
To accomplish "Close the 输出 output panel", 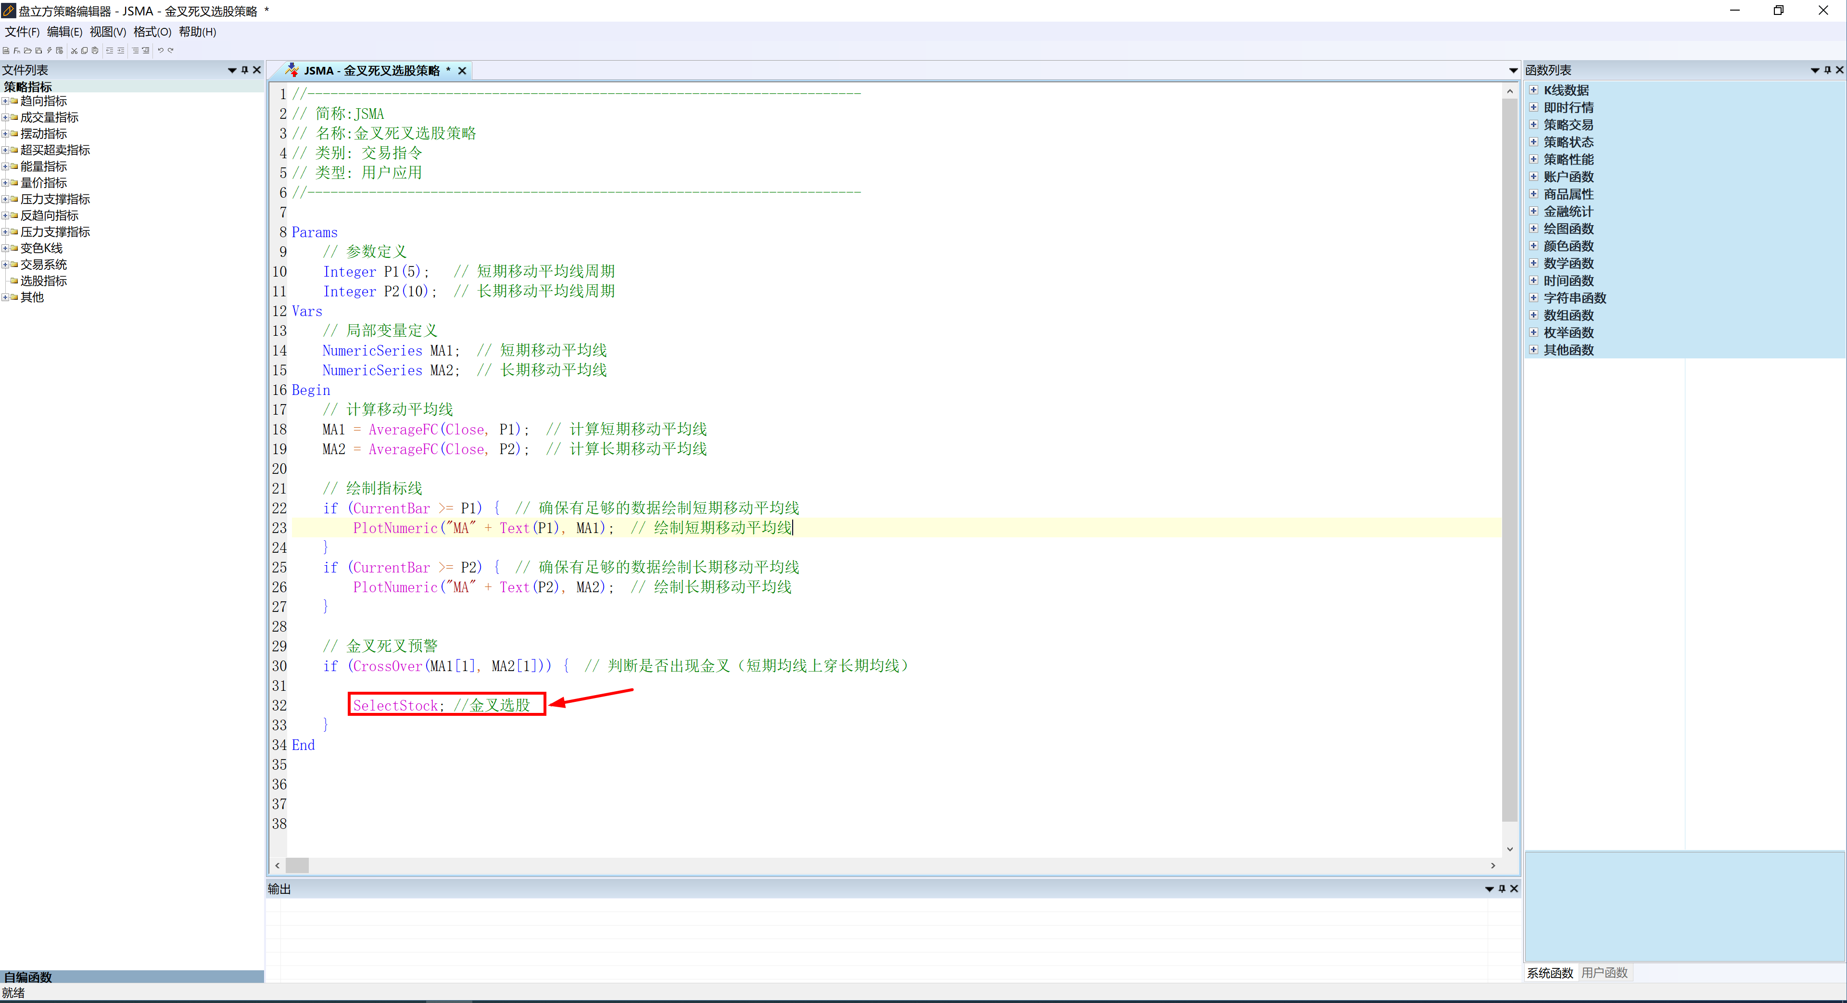I will pyautogui.click(x=1514, y=889).
